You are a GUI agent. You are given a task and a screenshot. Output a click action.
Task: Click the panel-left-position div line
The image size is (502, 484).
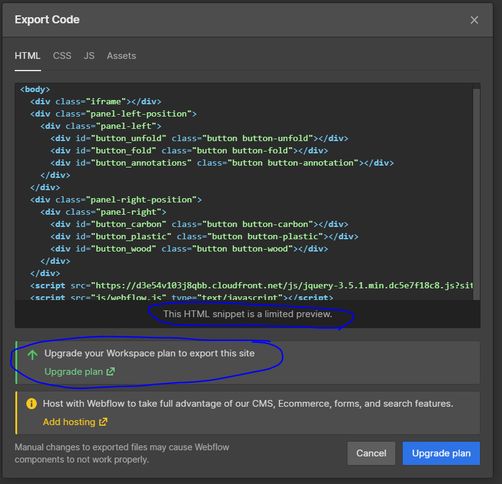(x=113, y=113)
